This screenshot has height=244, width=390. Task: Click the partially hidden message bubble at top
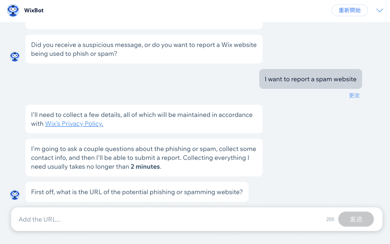144,26
